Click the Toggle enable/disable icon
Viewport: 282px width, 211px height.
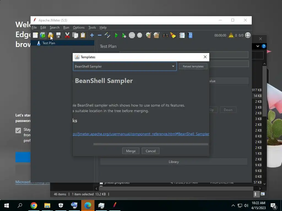coord(107,35)
